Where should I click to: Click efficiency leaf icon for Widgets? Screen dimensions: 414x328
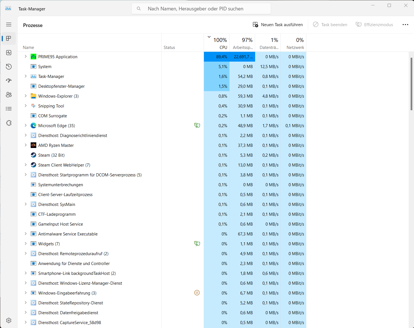click(197, 244)
